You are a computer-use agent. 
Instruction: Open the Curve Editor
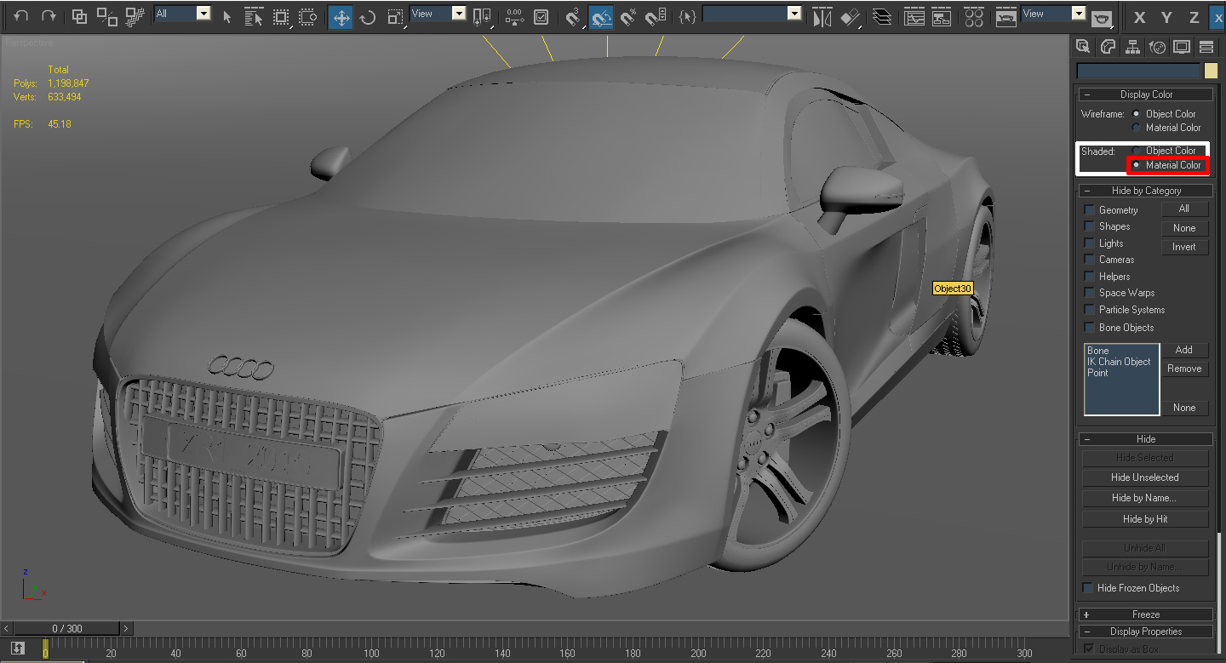[914, 16]
